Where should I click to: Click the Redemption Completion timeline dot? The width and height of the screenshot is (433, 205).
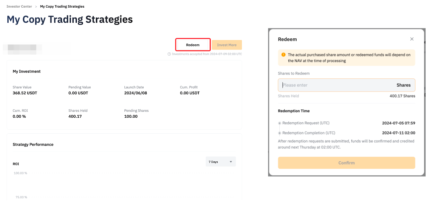point(279,133)
